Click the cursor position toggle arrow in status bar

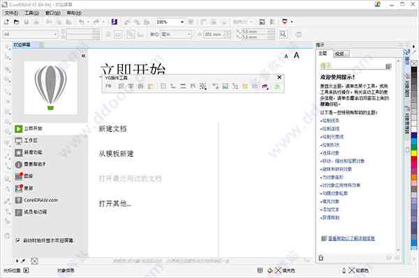[x=26, y=270]
